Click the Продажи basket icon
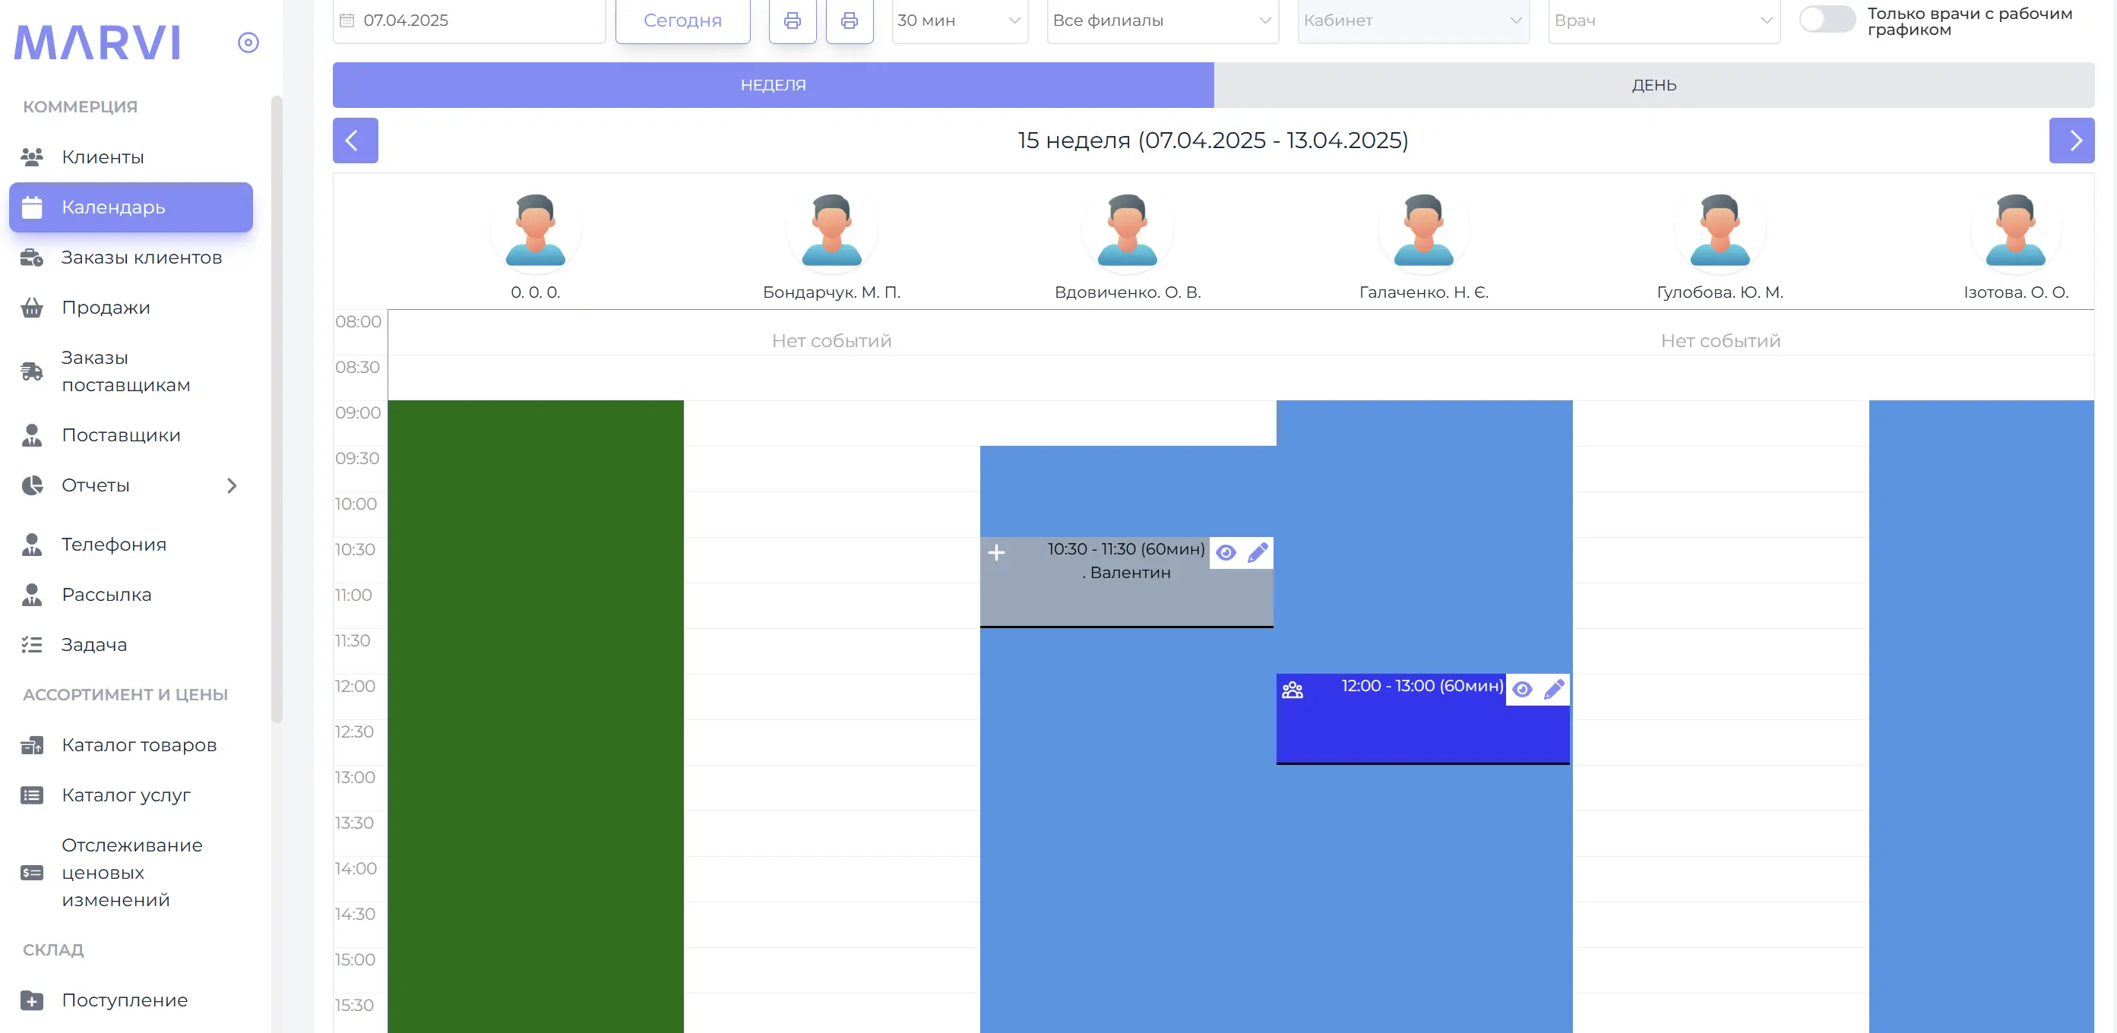The image size is (2117, 1033). (32, 308)
